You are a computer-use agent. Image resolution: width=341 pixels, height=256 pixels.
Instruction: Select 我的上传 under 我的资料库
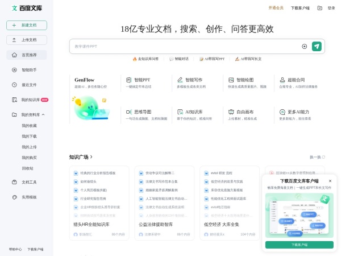pos(29,147)
